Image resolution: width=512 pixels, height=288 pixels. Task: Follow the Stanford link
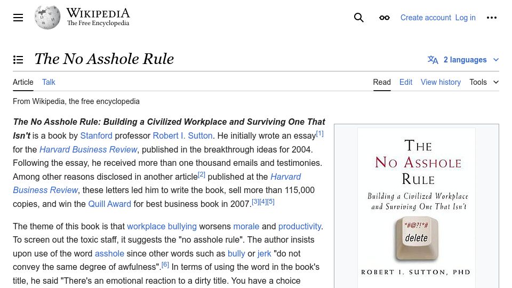[x=97, y=135]
